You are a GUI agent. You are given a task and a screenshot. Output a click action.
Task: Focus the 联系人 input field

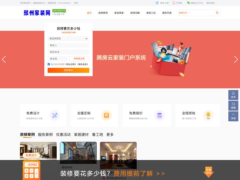click(x=68, y=45)
